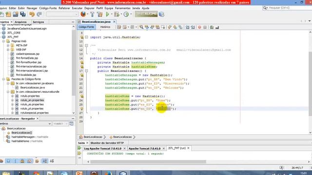Open the Apache Tomcat 7.0.41.0 output tab
This screenshot has height=175, width=312.
click(x=144, y=148)
